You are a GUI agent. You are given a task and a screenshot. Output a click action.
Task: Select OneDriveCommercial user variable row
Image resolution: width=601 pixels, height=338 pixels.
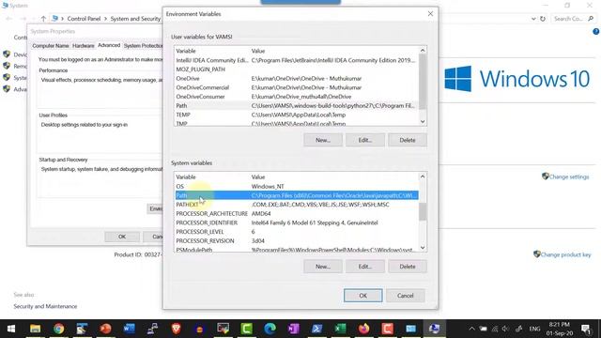297,87
